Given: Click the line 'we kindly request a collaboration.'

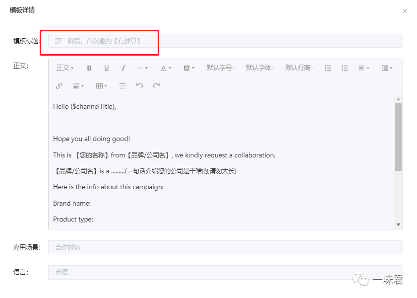Looking at the screenshot, I should pos(225,155).
